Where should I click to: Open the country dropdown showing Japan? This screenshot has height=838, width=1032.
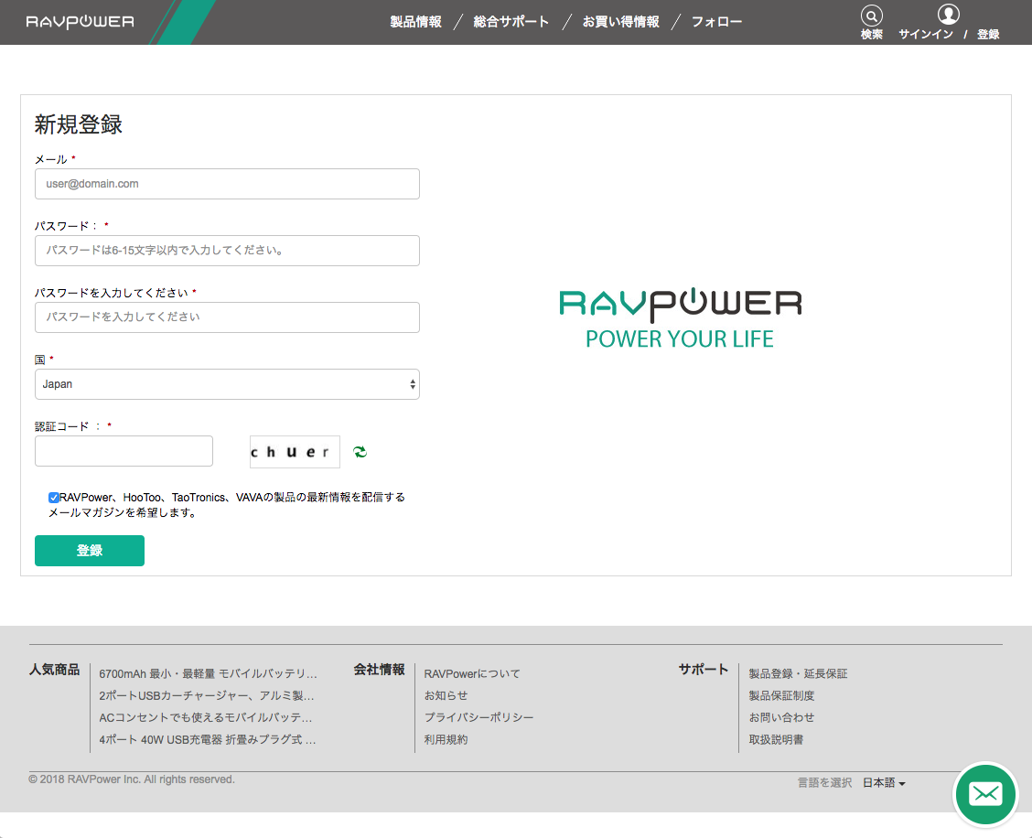pos(227,384)
